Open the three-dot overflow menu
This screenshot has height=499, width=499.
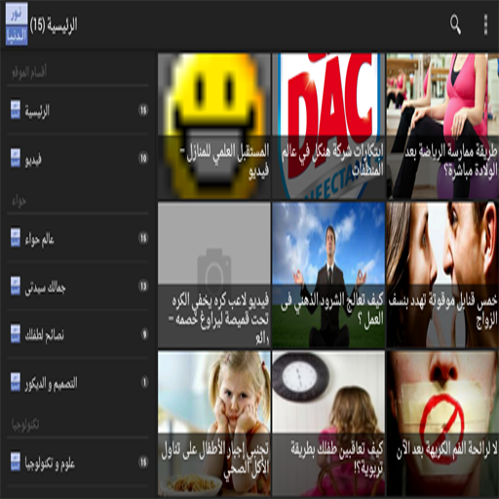[x=485, y=24]
